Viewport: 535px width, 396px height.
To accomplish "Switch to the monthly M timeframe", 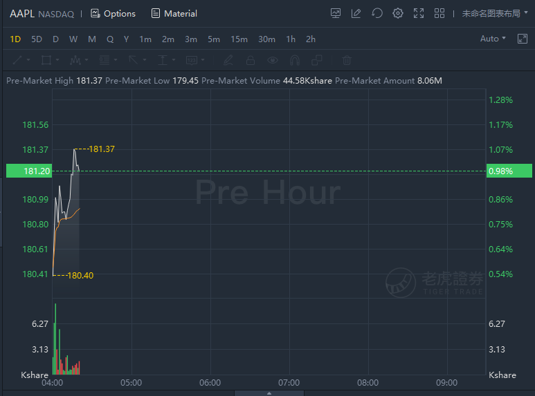I will 92,39.
